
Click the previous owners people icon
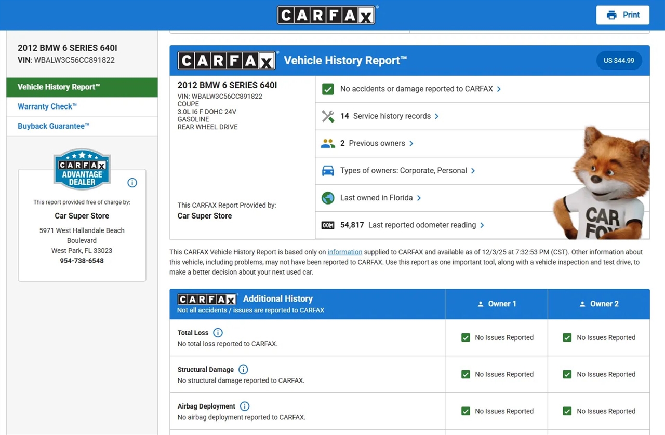328,144
